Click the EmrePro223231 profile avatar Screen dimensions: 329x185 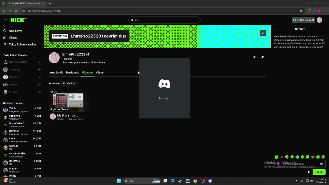coord(54,58)
